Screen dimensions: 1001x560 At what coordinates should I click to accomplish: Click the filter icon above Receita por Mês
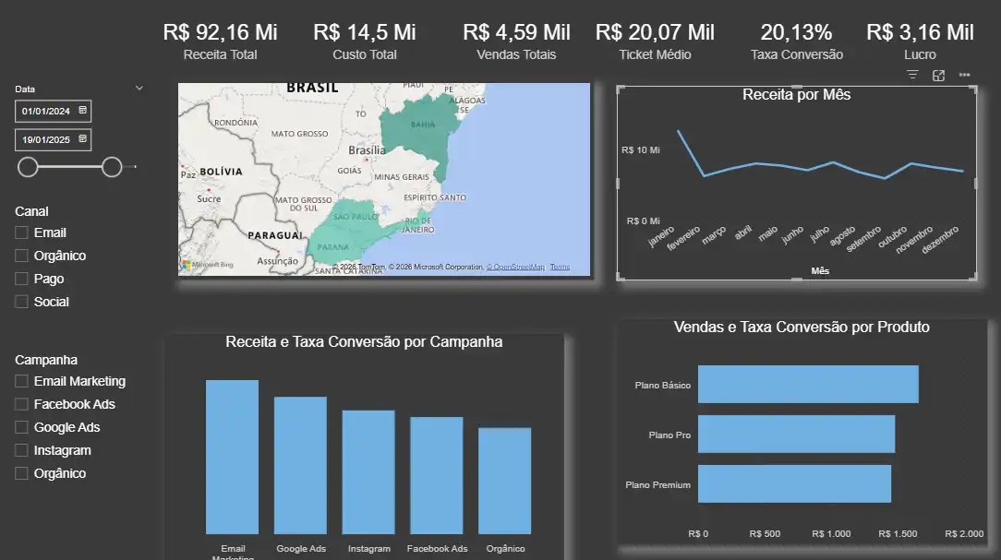coord(912,76)
